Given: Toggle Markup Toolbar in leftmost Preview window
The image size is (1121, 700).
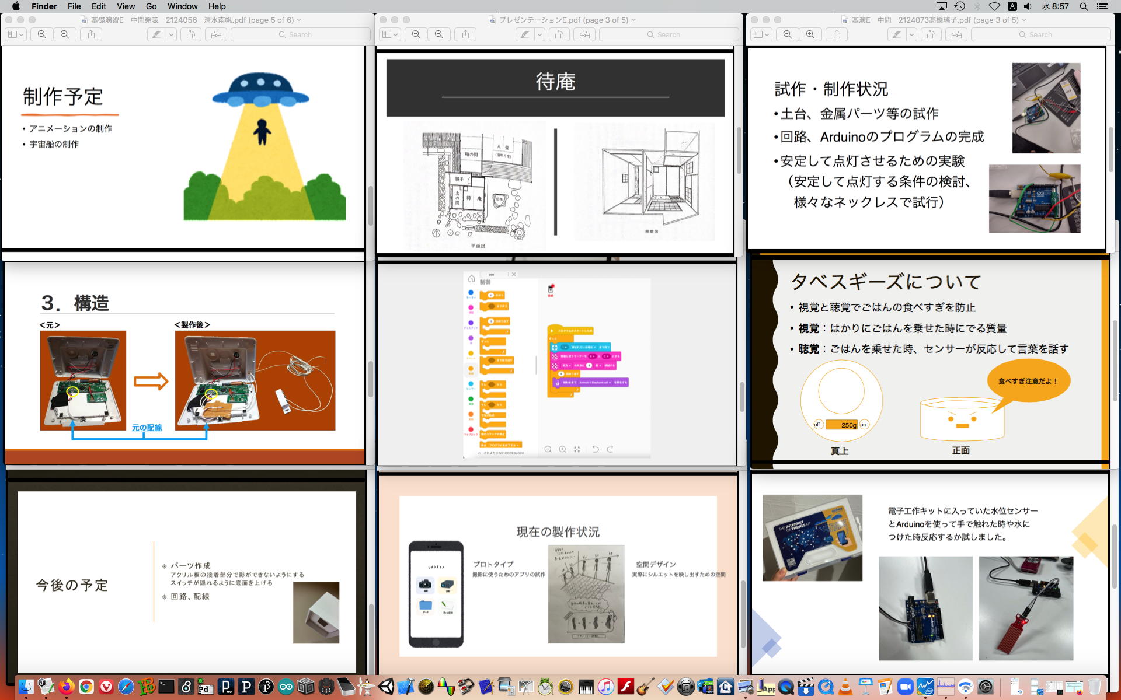Looking at the screenshot, I should pos(216,34).
